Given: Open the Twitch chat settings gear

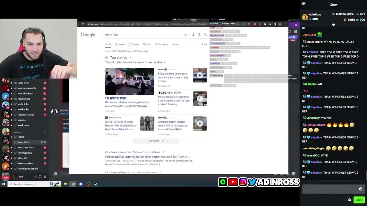Looking at the screenshot, I should (x=350, y=200).
